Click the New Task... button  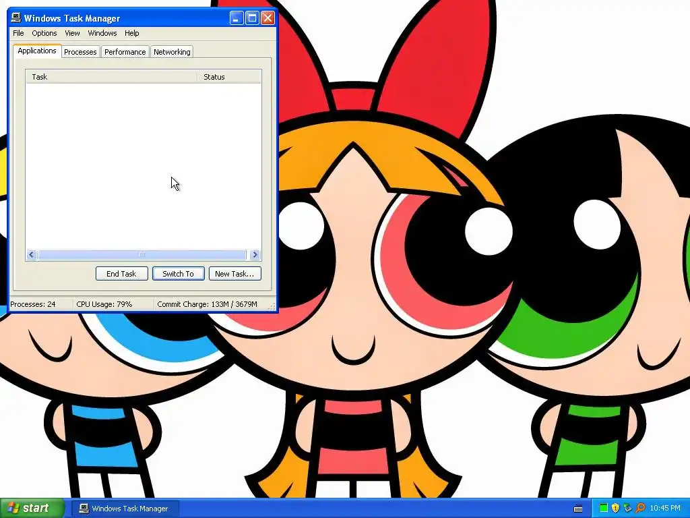234,274
